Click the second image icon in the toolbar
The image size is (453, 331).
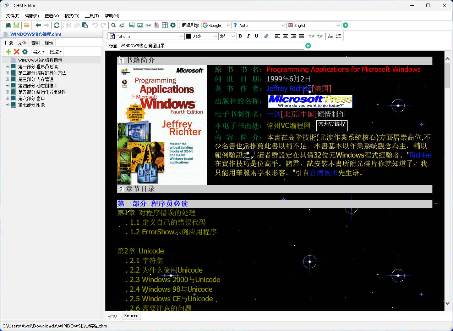coord(140,25)
